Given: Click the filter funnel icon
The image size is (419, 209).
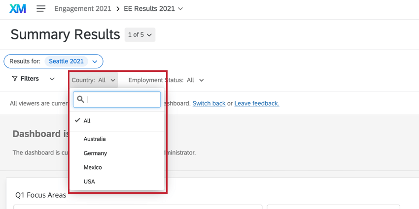Looking at the screenshot, I should pyautogui.click(x=15, y=79).
